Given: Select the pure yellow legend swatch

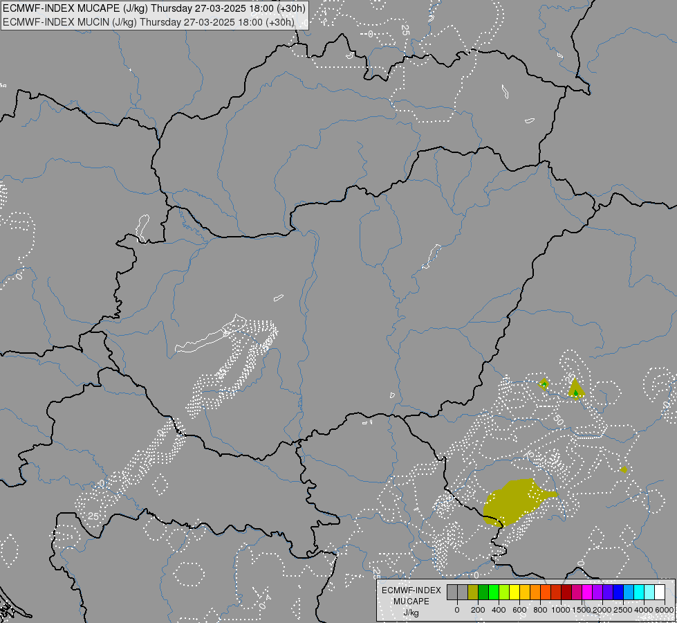Looking at the screenshot, I should coord(514,593).
